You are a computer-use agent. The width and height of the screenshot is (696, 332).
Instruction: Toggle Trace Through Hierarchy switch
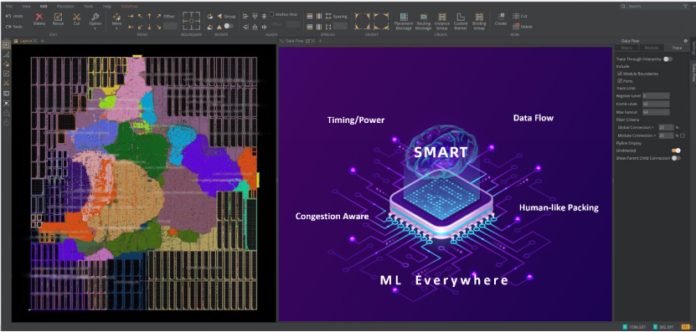pyautogui.click(x=668, y=59)
